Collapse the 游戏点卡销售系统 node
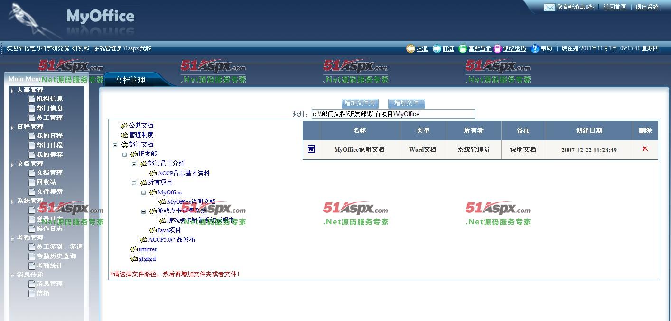 point(143,211)
